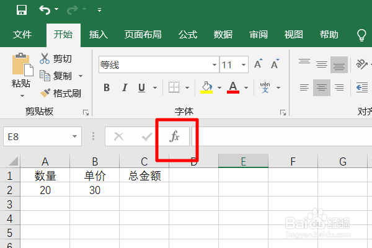
Task: Click the Name Box showing E8
Action: (42, 136)
